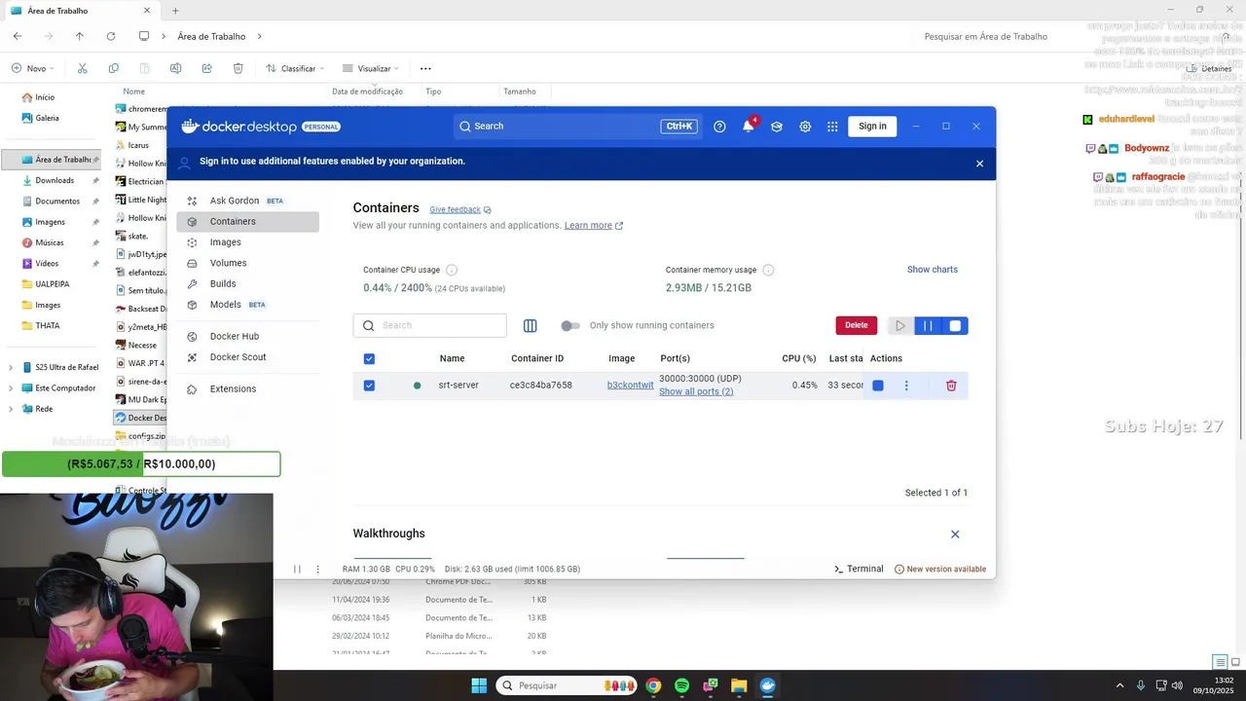The image size is (1246, 701).
Task: Select Builds in Docker sidebar
Action: (248, 283)
